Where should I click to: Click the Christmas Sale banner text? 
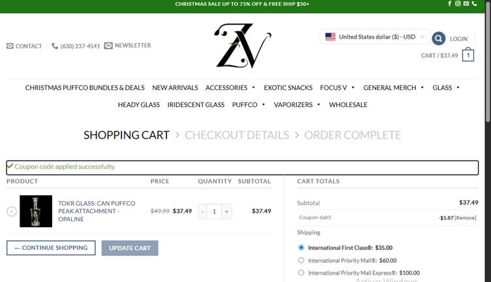tap(242, 4)
